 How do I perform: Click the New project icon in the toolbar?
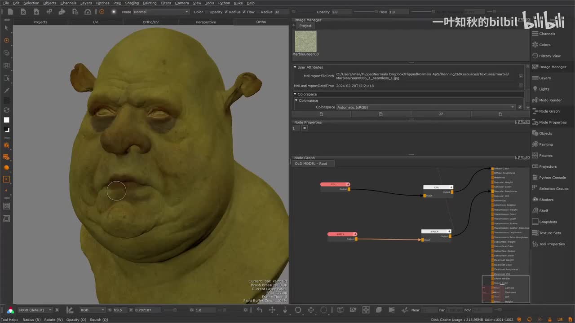tap(10, 12)
